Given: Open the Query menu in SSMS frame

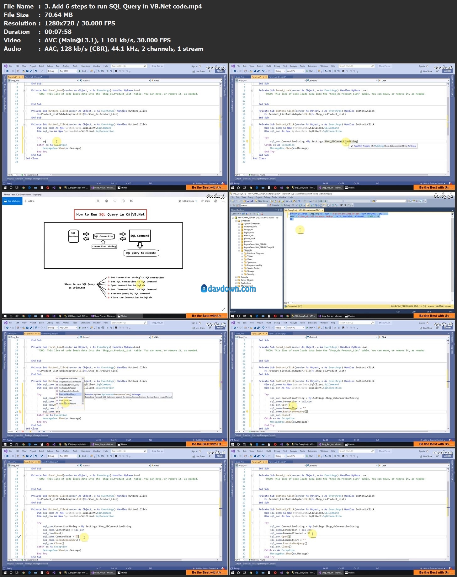Looking at the screenshot, I should [x=251, y=197].
